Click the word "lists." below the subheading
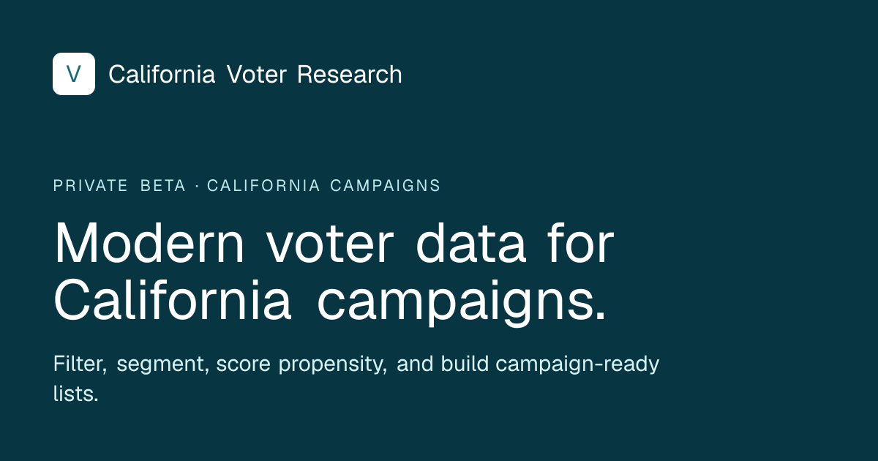 (x=75, y=394)
